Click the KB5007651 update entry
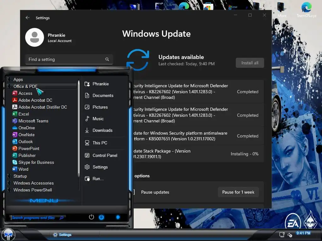This screenshot has width=322, height=241. 199,136
